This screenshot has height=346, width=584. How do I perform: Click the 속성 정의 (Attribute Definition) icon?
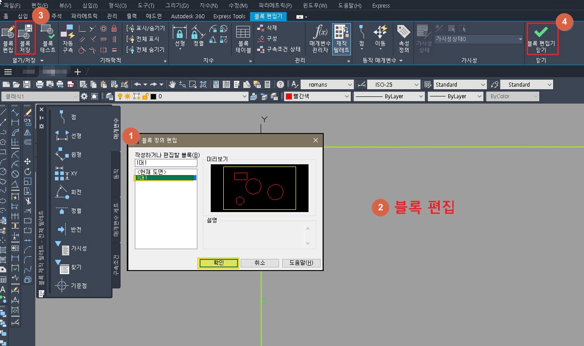tap(404, 38)
